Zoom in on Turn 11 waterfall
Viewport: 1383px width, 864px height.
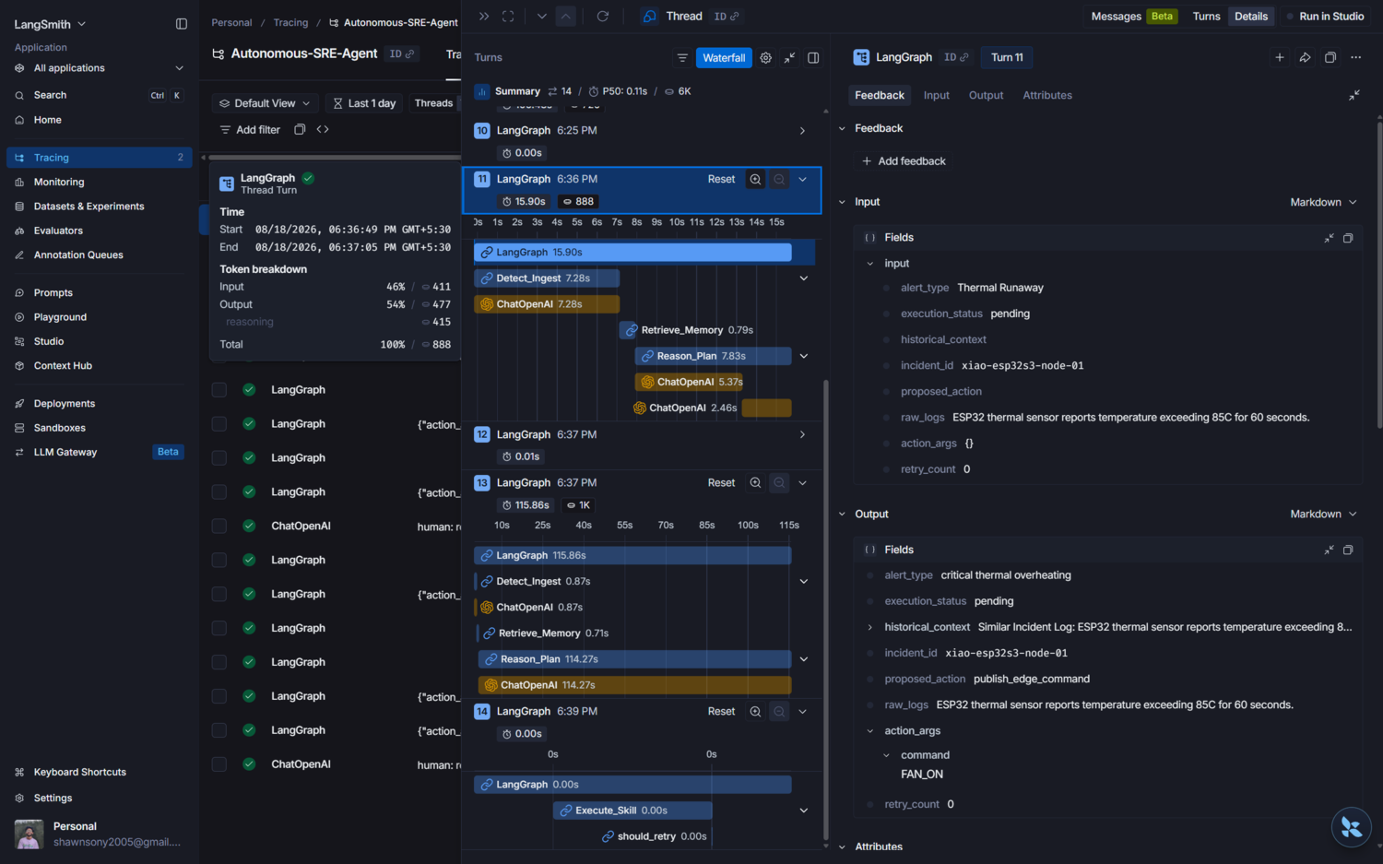pyautogui.click(x=756, y=180)
